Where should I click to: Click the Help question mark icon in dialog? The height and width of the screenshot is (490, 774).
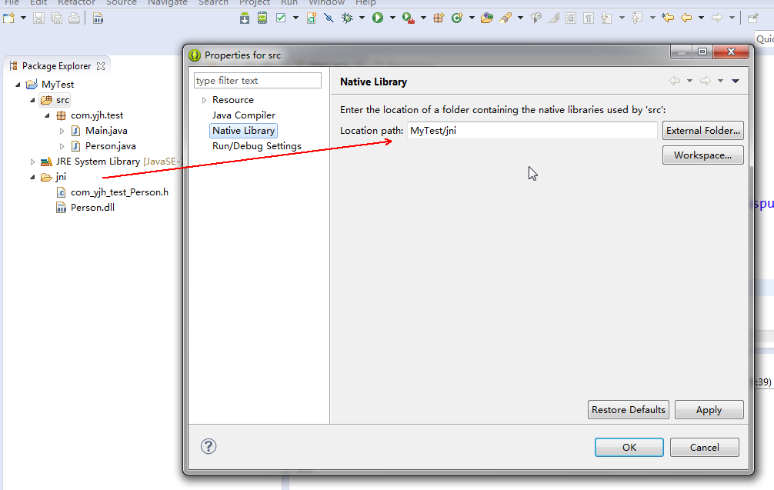click(209, 446)
